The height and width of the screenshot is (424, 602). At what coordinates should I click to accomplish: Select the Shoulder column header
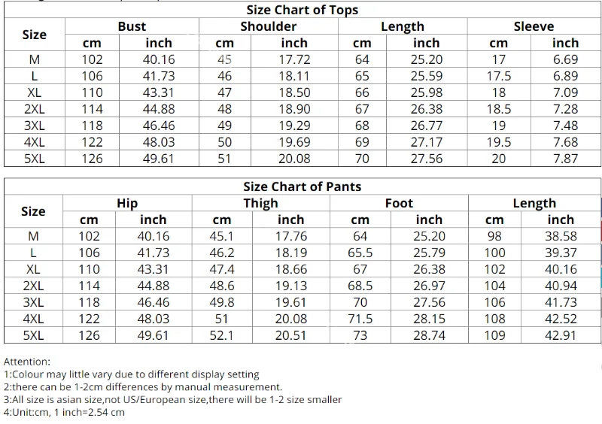268,26
